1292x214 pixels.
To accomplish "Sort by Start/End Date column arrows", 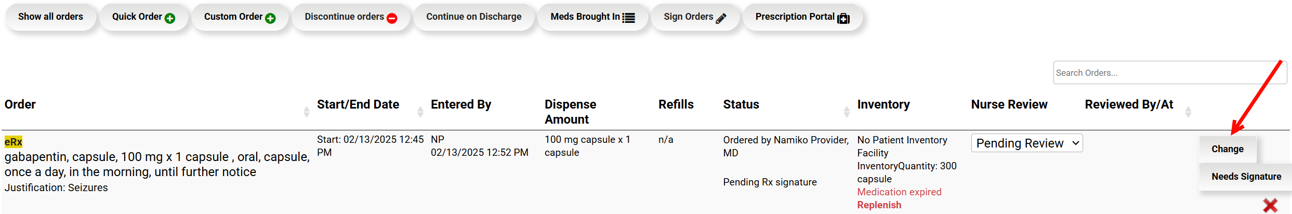I will [x=420, y=111].
